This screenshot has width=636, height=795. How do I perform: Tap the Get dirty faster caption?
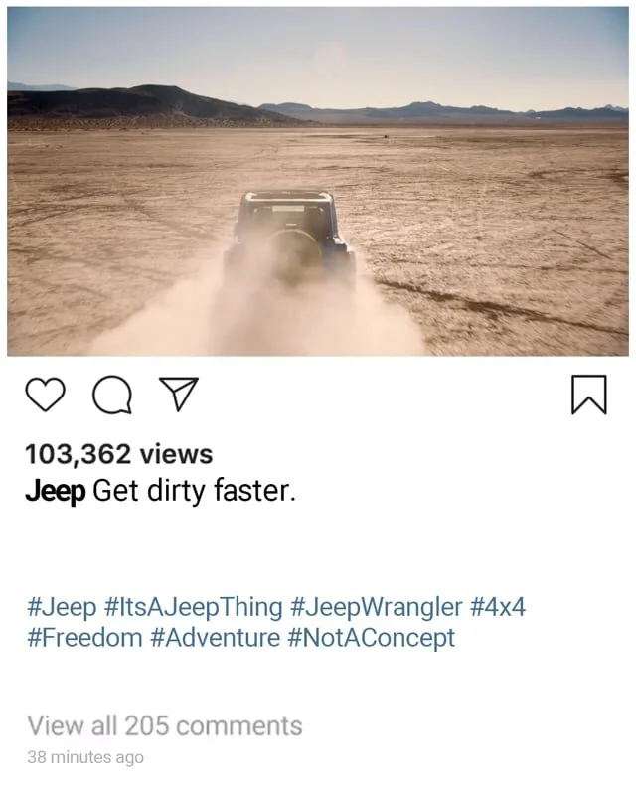coord(194,491)
